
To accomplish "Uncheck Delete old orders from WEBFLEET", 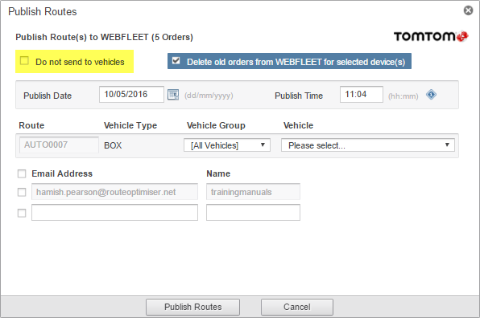I will coord(176,60).
